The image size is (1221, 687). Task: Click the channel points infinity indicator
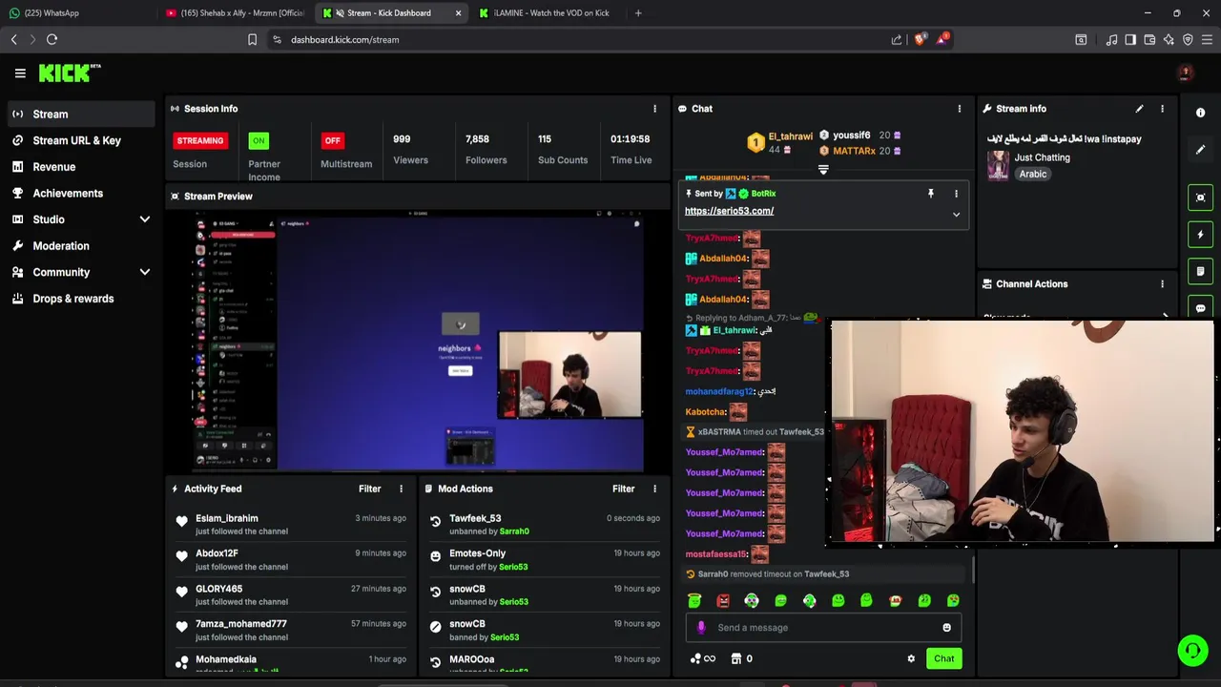coord(702,658)
